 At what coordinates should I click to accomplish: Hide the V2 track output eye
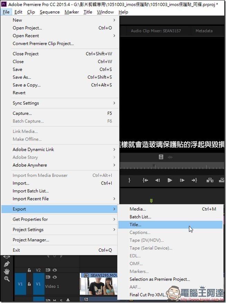tap(55, 270)
